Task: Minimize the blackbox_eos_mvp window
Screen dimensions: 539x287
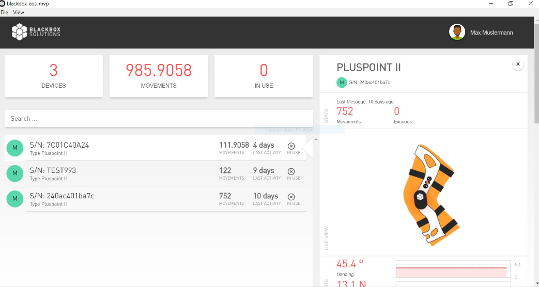Action: click(491, 4)
